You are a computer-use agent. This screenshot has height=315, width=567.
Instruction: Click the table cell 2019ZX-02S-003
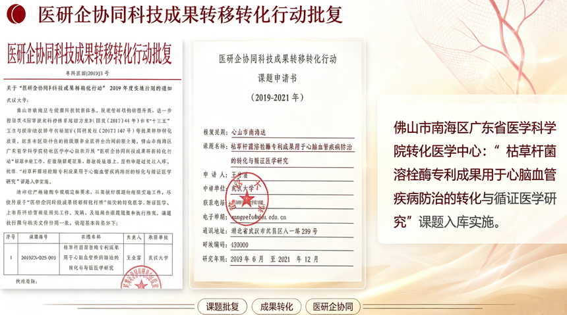point(38,258)
